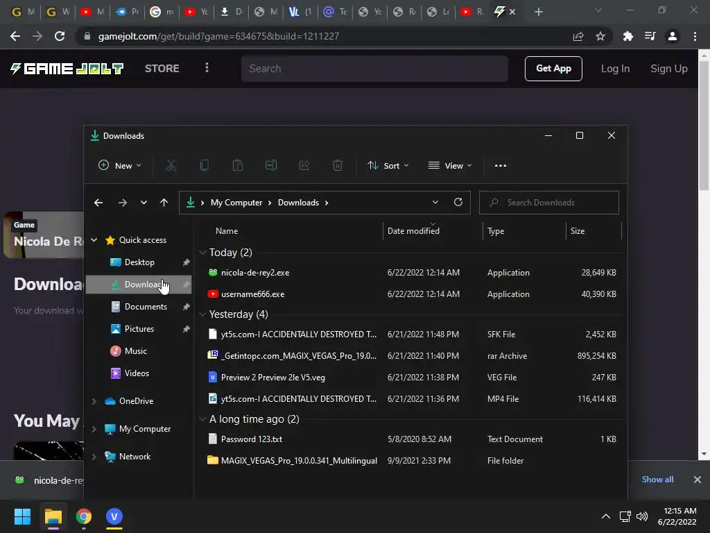The image size is (710, 533).
Task: Click the Search Downloads field
Action: coord(549,203)
